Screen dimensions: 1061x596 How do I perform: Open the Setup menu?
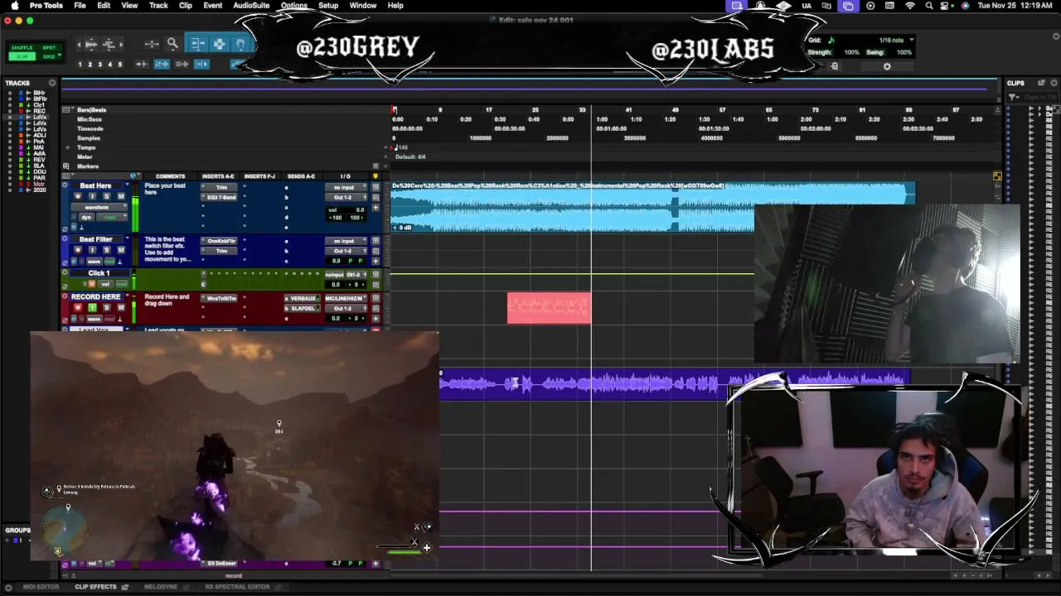(328, 6)
